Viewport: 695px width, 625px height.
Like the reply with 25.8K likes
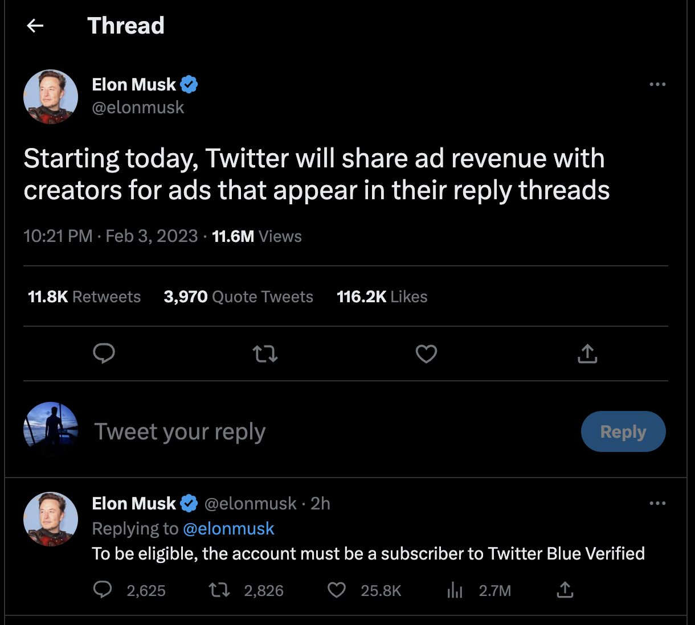(337, 590)
